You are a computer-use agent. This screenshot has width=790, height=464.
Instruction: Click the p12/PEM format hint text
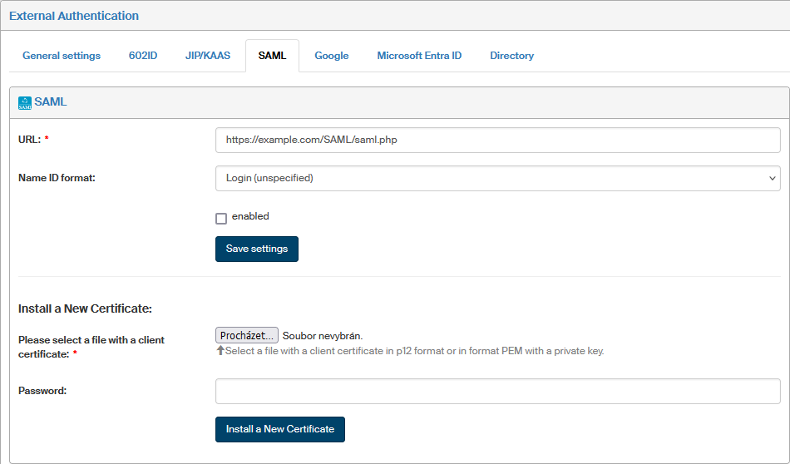pos(414,351)
